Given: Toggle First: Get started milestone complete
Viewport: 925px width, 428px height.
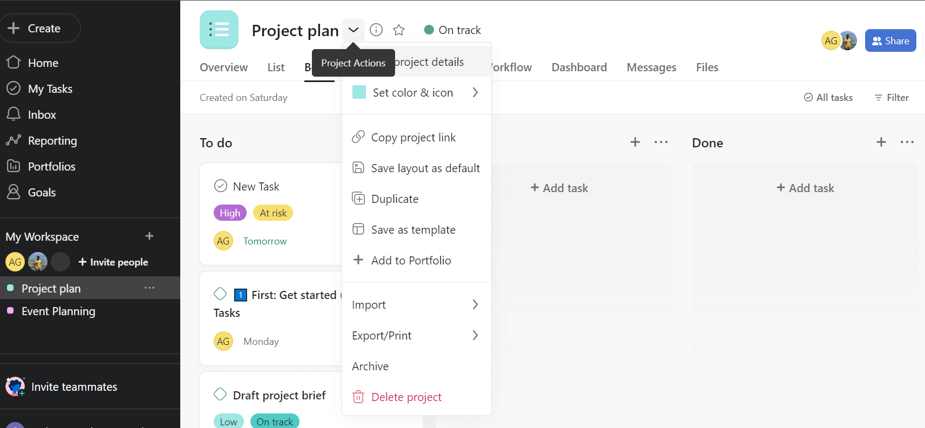Looking at the screenshot, I should pyautogui.click(x=220, y=294).
